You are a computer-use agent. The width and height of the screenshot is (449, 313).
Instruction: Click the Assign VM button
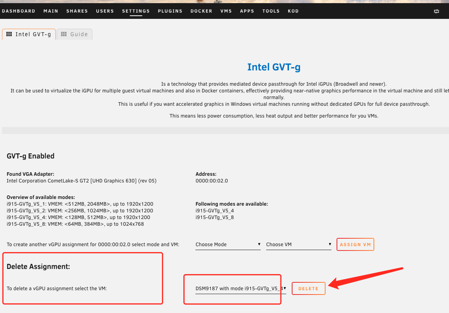click(x=355, y=244)
